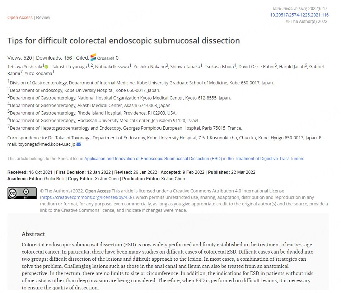Click author name Yuzo Kodama
Viewport: 341px width, 293px height.
point(38,74)
